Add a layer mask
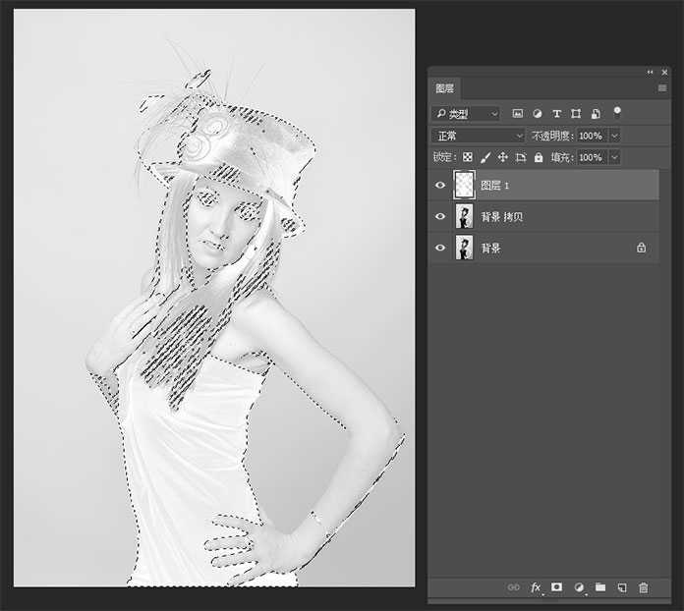The height and width of the screenshot is (611, 684). tap(556, 587)
